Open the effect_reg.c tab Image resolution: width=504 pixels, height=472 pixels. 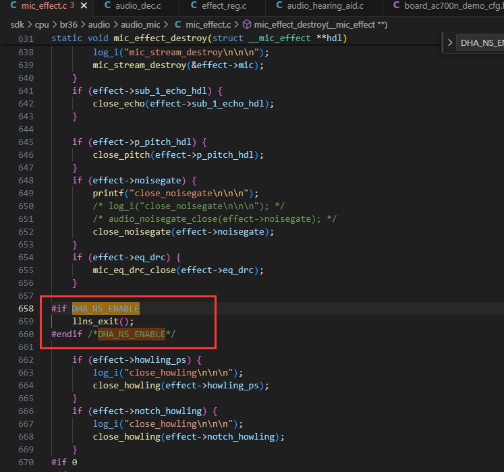(224, 6)
